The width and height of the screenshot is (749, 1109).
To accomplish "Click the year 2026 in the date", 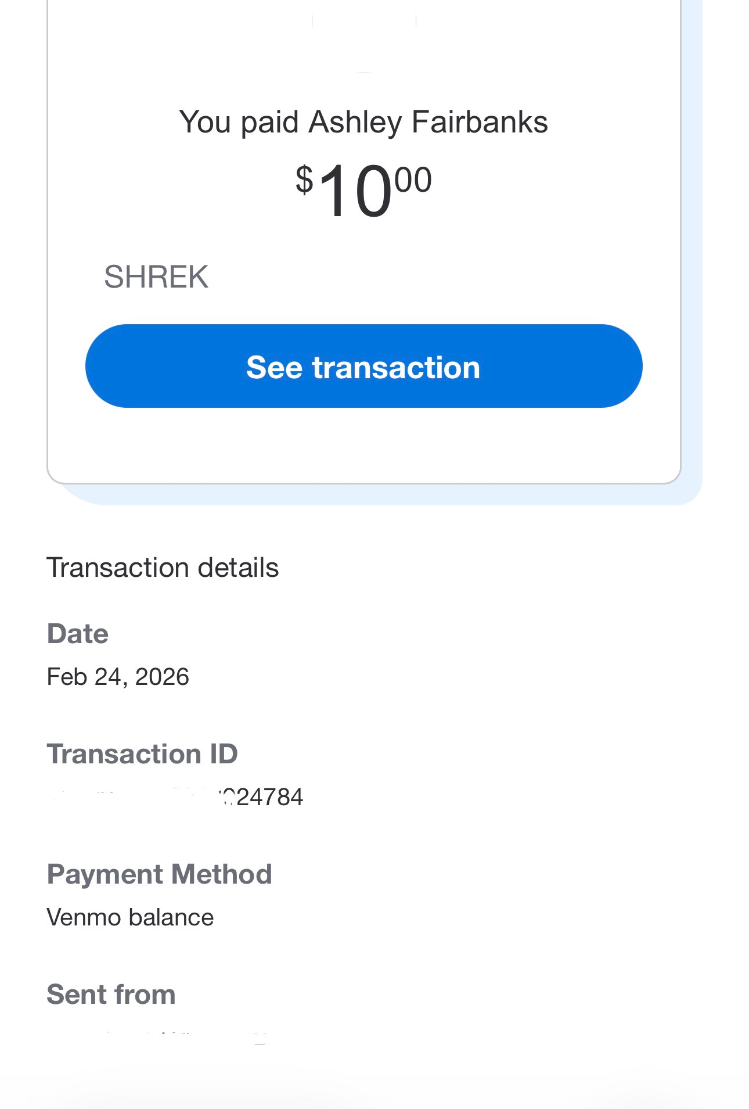I will [x=162, y=677].
